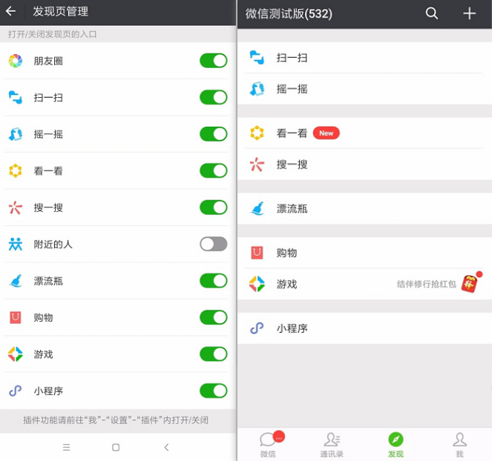The width and height of the screenshot is (492, 461).
Task: Click the 插件功能请前往 footer note
Action: [116, 420]
